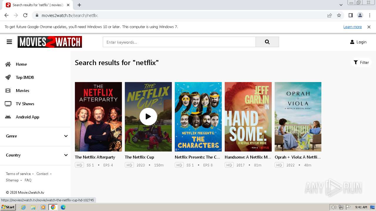The width and height of the screenshot is (376, 211).
Task: Click the site lock icon in address bar
Action: (x=37, y=15)
